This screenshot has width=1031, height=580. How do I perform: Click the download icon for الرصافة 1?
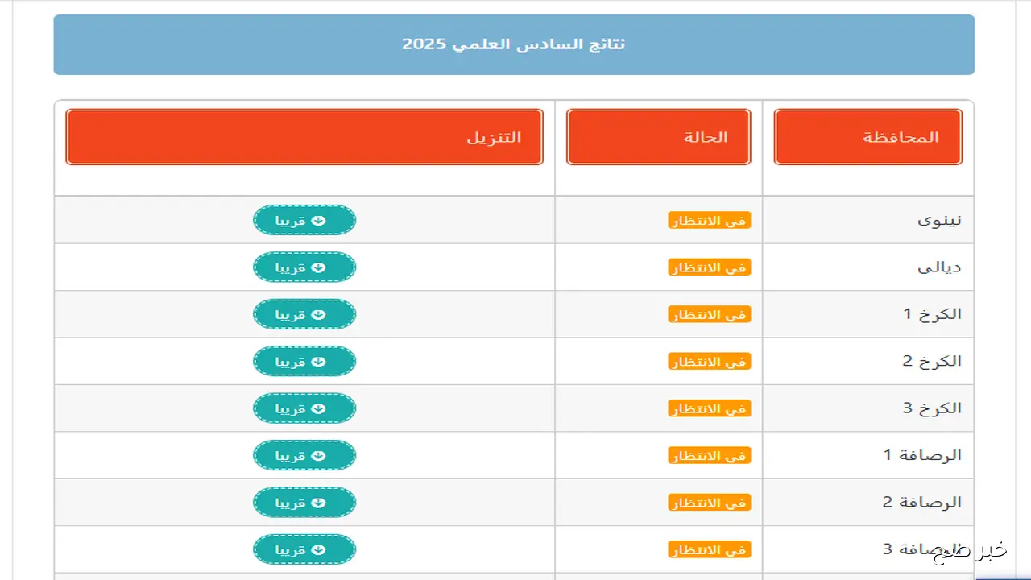tap(317, 455)
